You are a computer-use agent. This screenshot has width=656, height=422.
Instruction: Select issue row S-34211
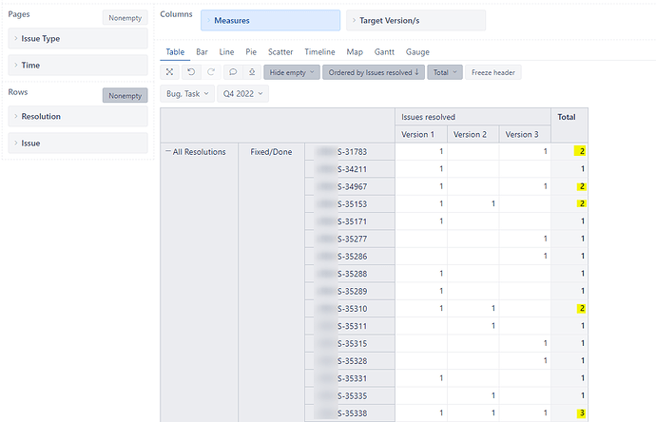pos(350,169)
